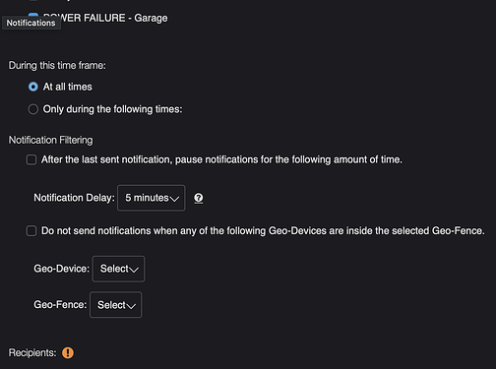
Task: Click the chevron arrow in the 5 minutes box
Action: click(x=174, y=199)
